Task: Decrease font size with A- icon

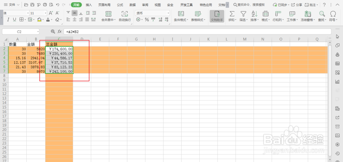Action: 57,13
